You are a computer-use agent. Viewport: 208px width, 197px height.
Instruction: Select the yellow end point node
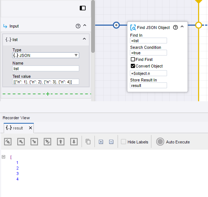pyautogui.click(x=198, y=25)
